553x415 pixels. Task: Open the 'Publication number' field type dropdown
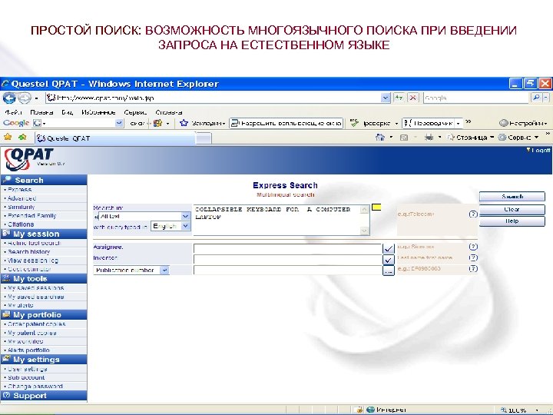click(x=164, y=271)
